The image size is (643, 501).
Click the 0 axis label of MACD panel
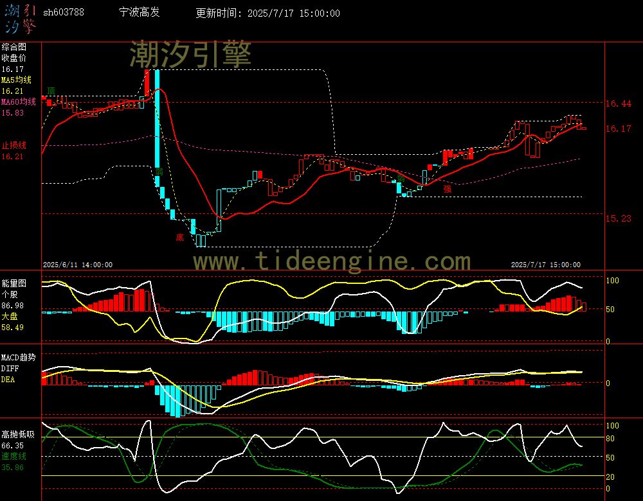pos(608,383)
